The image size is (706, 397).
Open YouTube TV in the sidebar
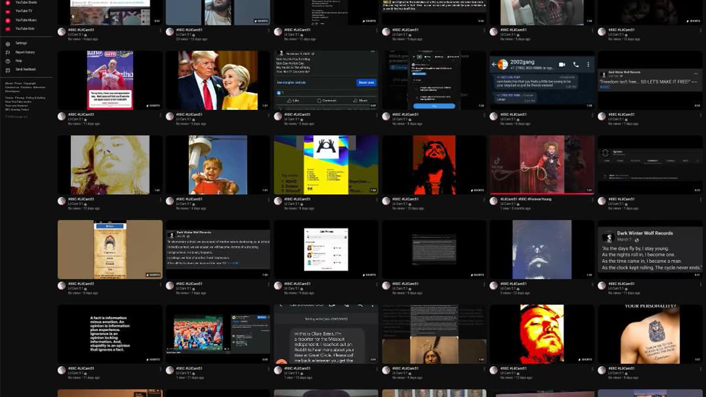point(24,11)
